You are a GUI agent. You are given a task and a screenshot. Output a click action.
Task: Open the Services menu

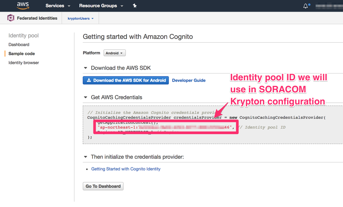(x=58, y=6)
